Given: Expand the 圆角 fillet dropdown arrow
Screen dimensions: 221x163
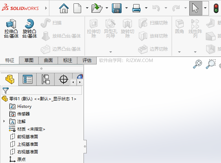Looking at the screenshot, I should coord(179,52).
